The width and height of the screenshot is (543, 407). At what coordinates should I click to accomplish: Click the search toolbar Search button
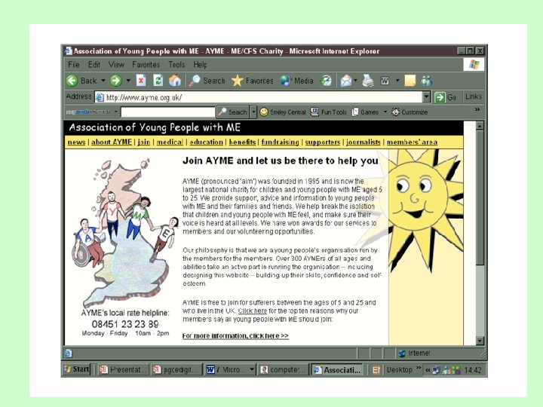(x=233, y=112)
